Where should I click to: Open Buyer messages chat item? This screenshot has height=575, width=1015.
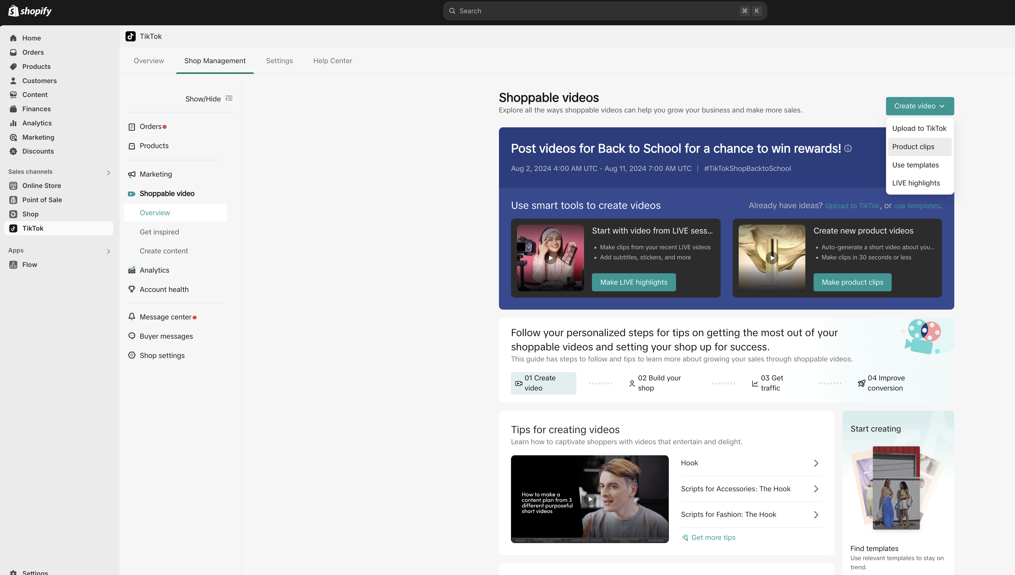coord(166,336)
